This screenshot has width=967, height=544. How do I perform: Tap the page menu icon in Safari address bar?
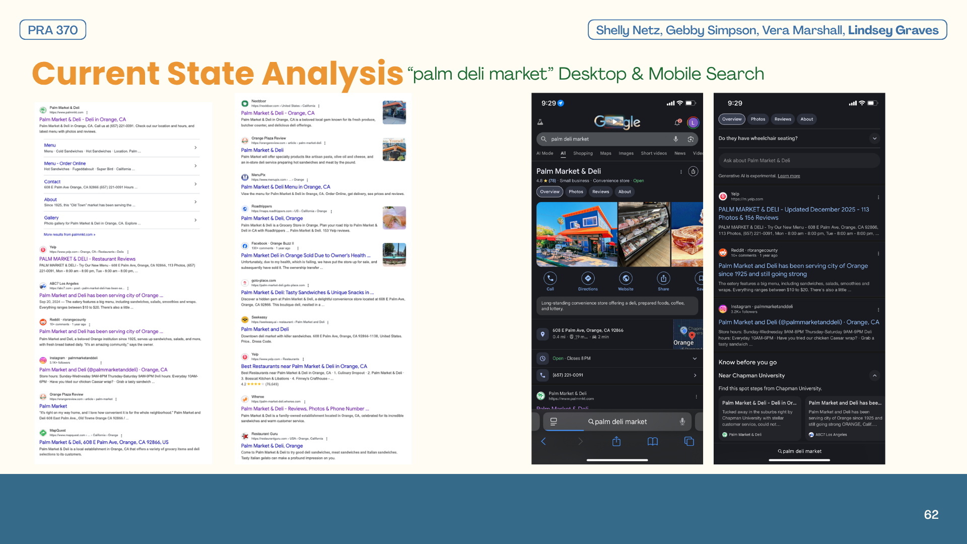click(554, 422)
